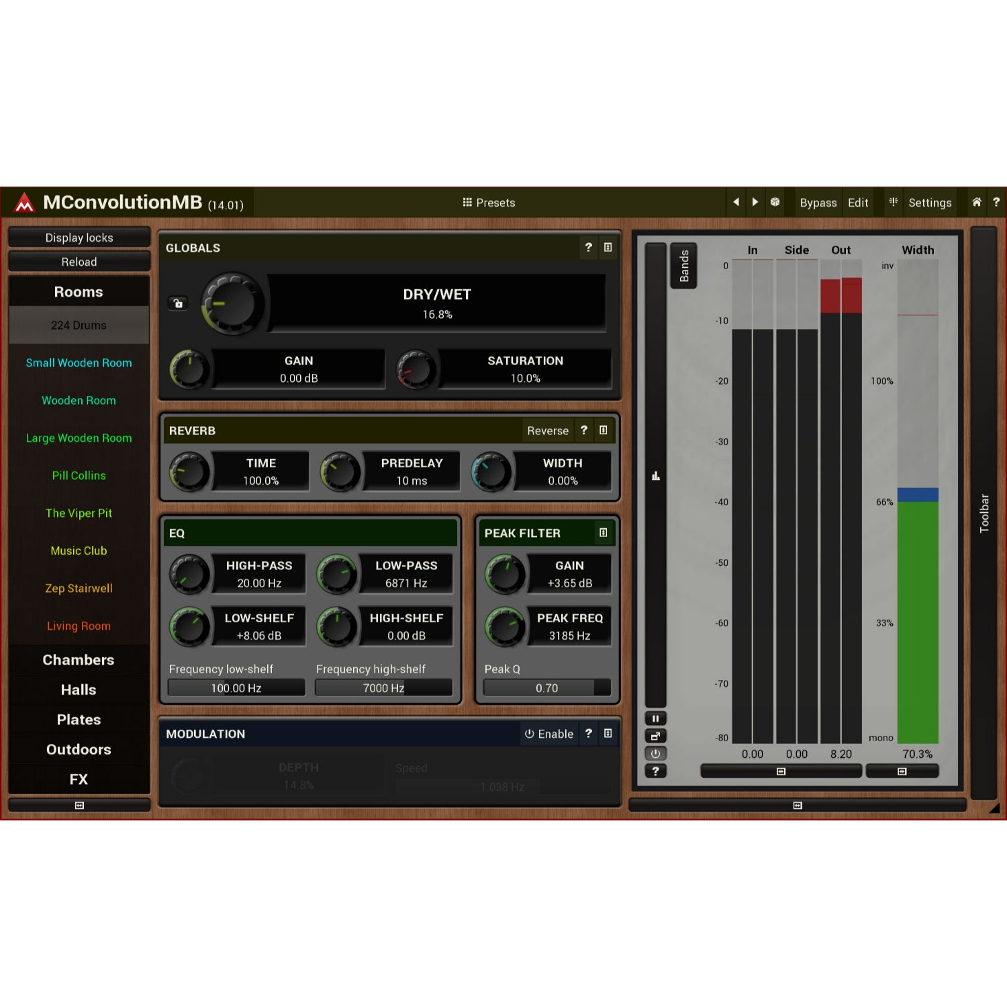
Task: Click the histogram icon beside the meters
Action: pos(656,476)
